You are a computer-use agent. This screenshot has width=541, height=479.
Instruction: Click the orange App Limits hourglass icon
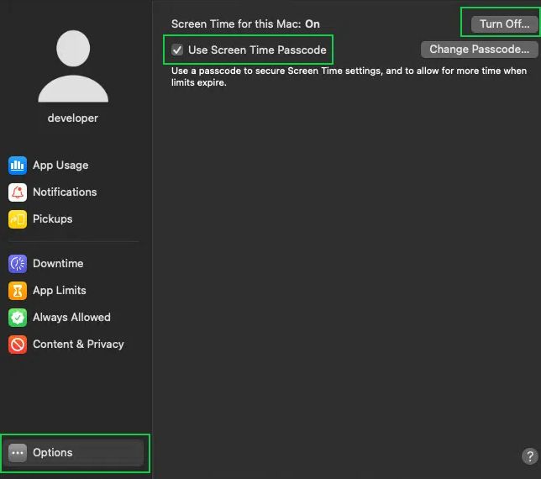click(x=18, y=291)
